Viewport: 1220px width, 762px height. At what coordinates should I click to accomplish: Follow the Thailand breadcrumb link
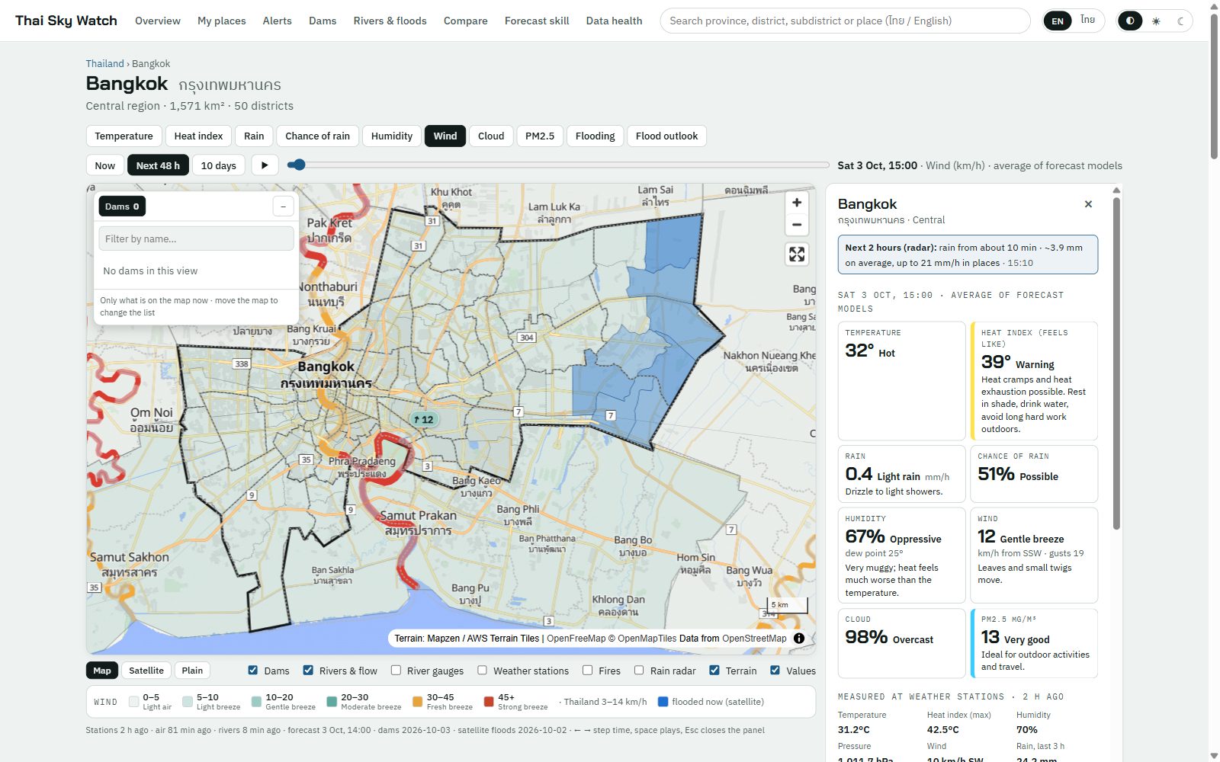104,64
